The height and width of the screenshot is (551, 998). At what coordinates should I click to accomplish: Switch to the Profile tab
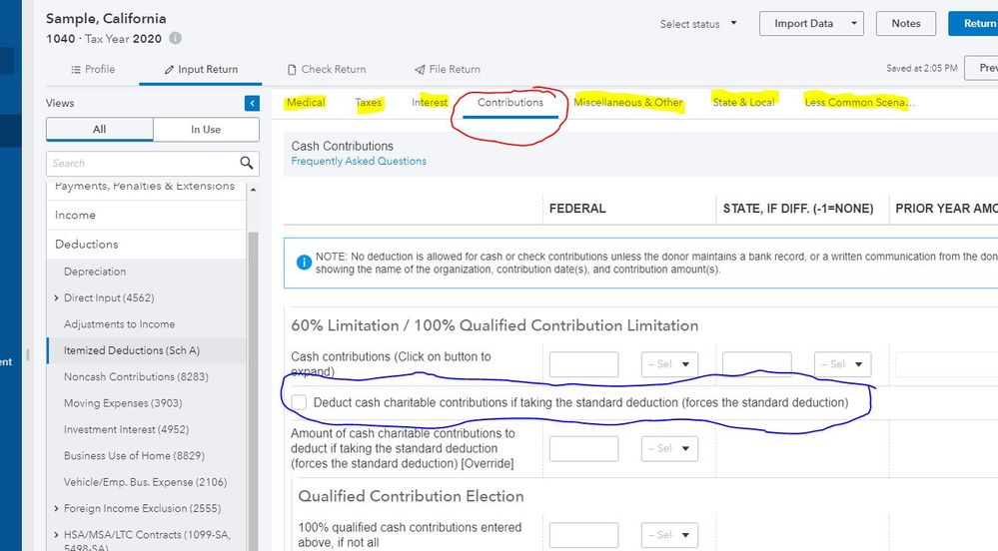[92, 70]
